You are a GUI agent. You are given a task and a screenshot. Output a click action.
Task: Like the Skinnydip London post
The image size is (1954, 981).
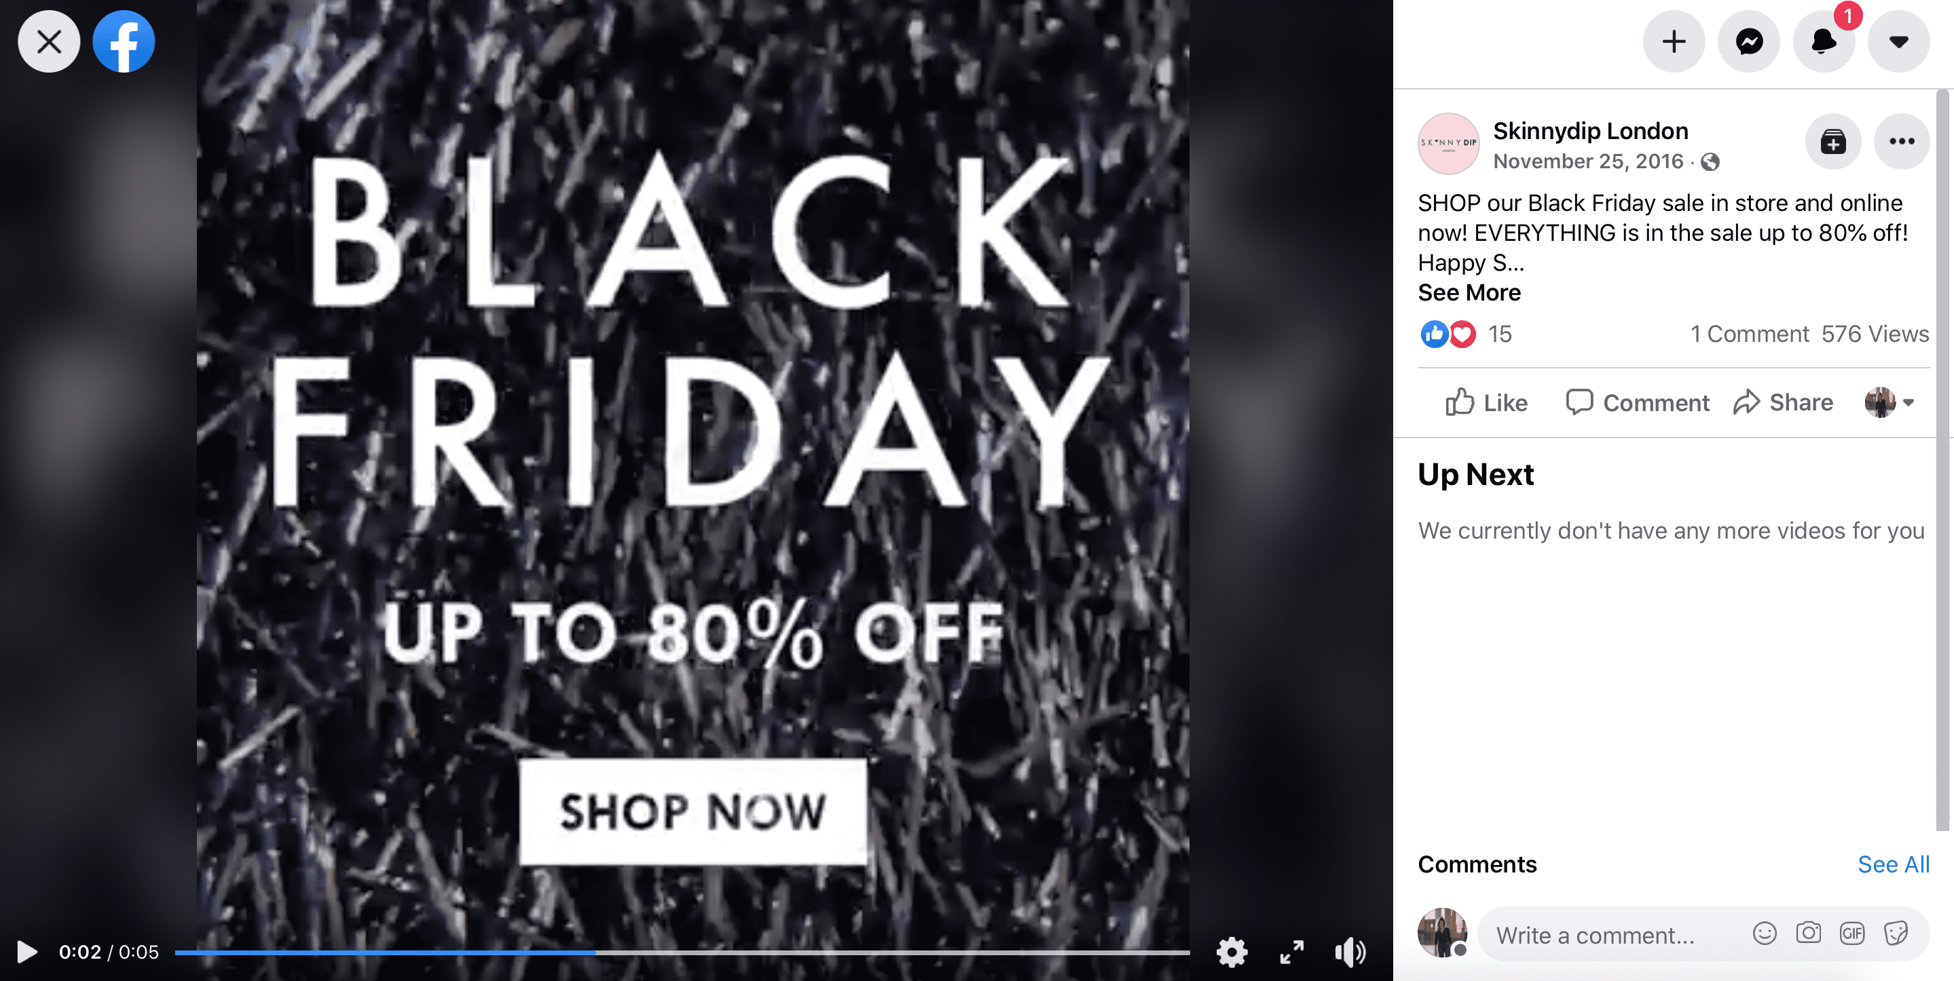pyautogui.click(x=1487, y=402)
